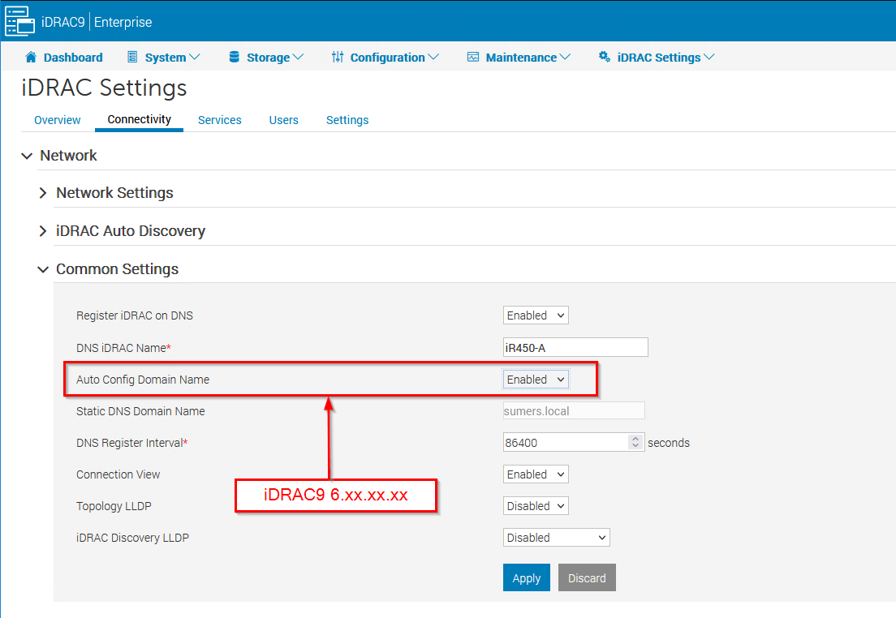Click the Discard button
The image size is (896, 618).
587,577
